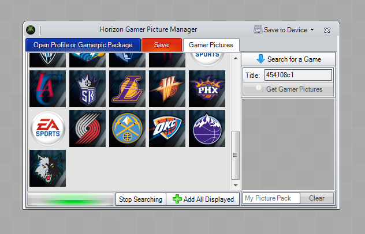Screen dimensions: 365x234
Task: Click the blue down arrow icon
Action: [x=260, y=59]
